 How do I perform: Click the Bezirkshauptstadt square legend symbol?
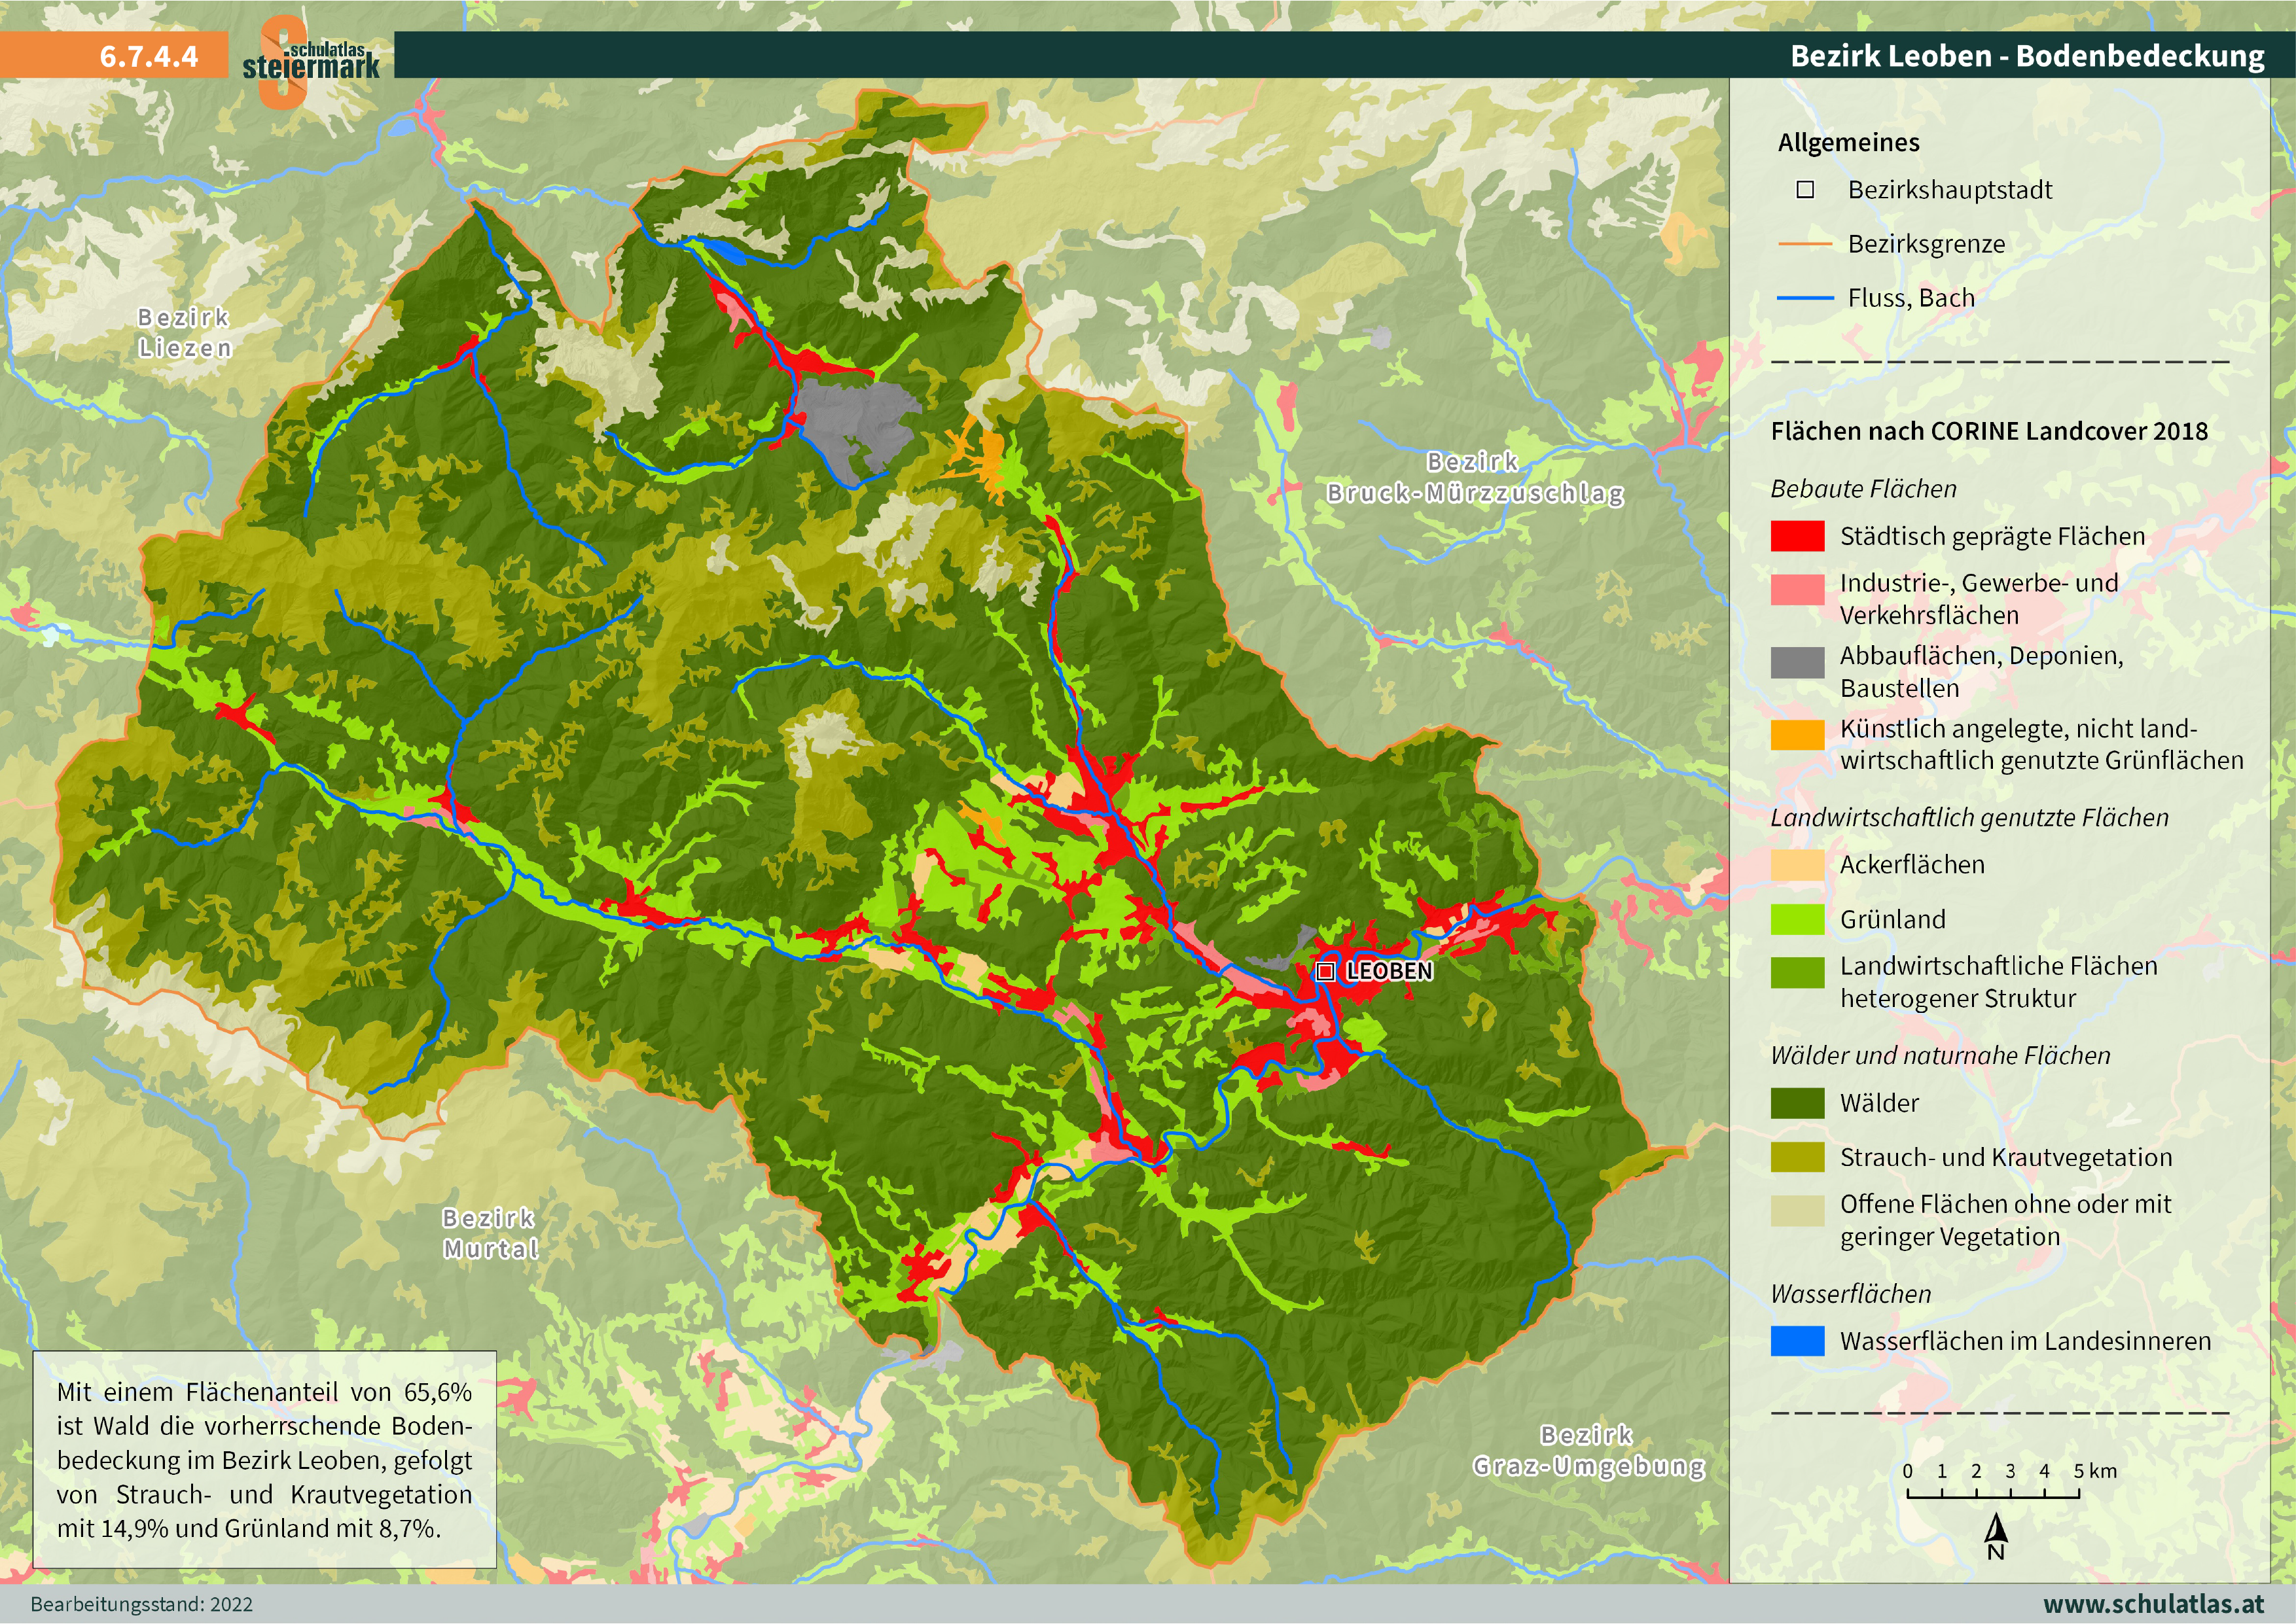(1804, 190)
